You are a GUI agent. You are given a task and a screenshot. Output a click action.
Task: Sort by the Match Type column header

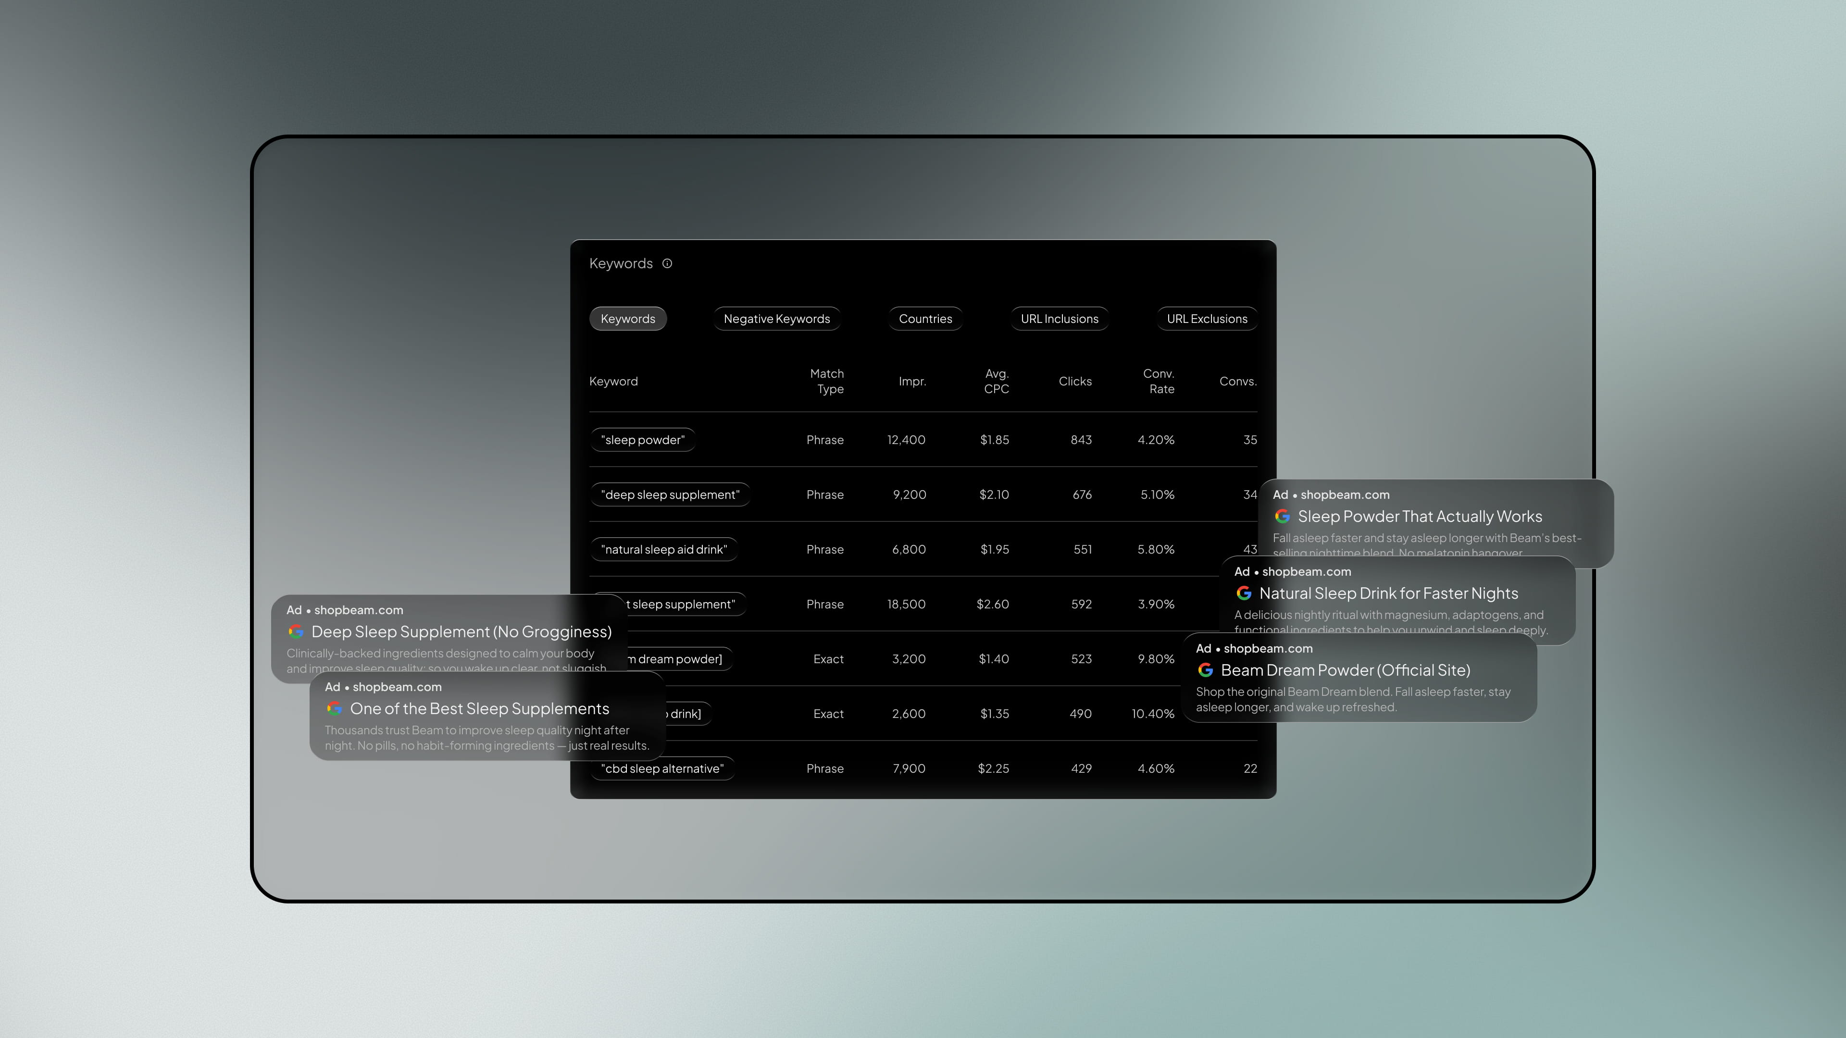(x=826, y=381)
